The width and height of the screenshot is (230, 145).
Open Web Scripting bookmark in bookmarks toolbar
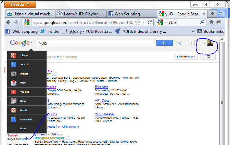pos(22,31)
